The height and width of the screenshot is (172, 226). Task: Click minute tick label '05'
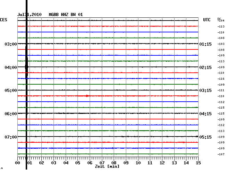tap(78, 163)
